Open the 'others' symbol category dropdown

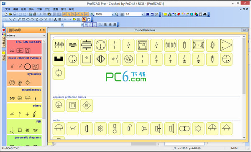coord(26,35)
